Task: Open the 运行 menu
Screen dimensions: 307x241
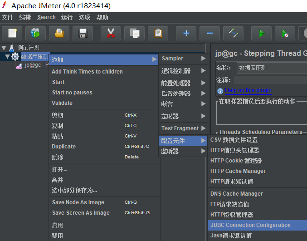Action: [x=67, y=17]
